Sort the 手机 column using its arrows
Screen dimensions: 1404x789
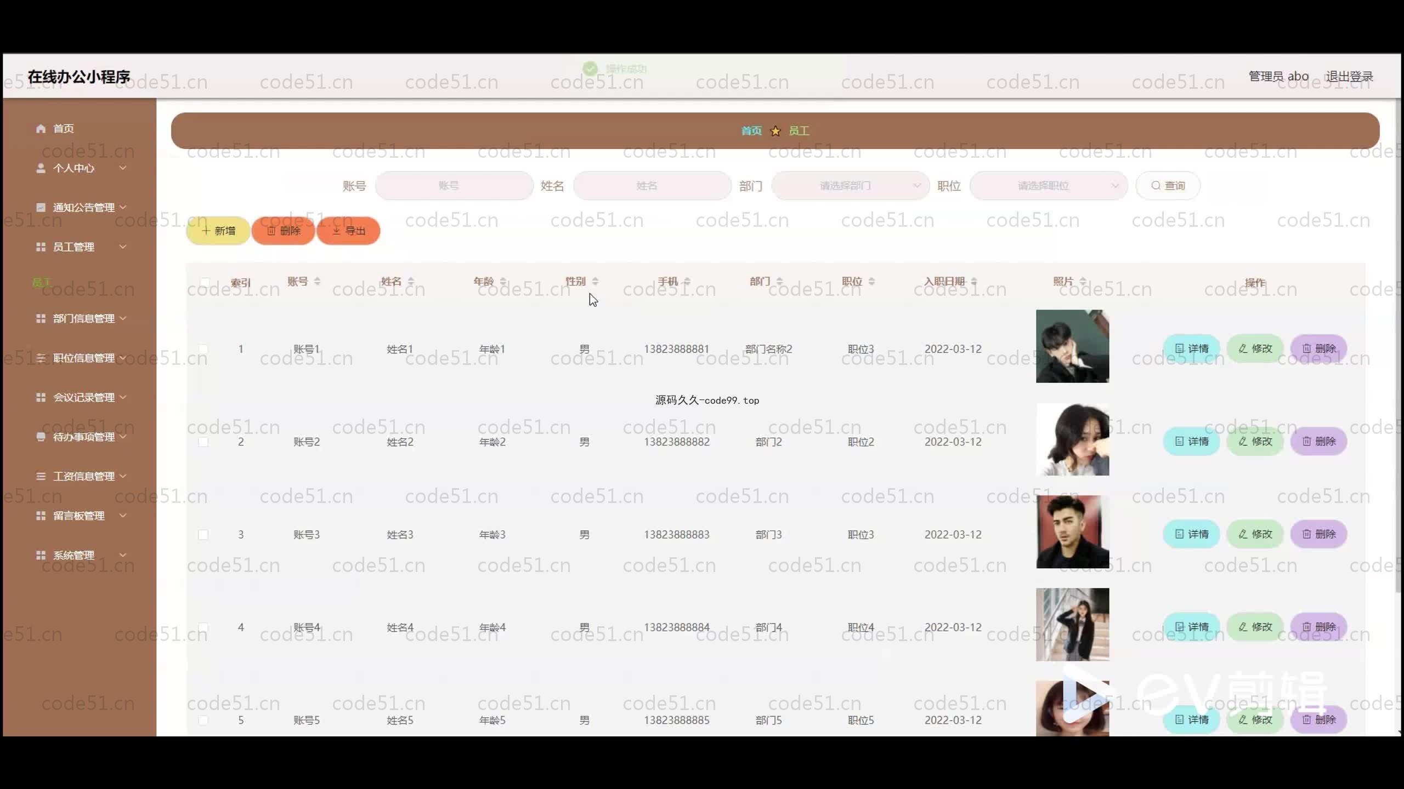pyautogui.click(x=687, y=281)
